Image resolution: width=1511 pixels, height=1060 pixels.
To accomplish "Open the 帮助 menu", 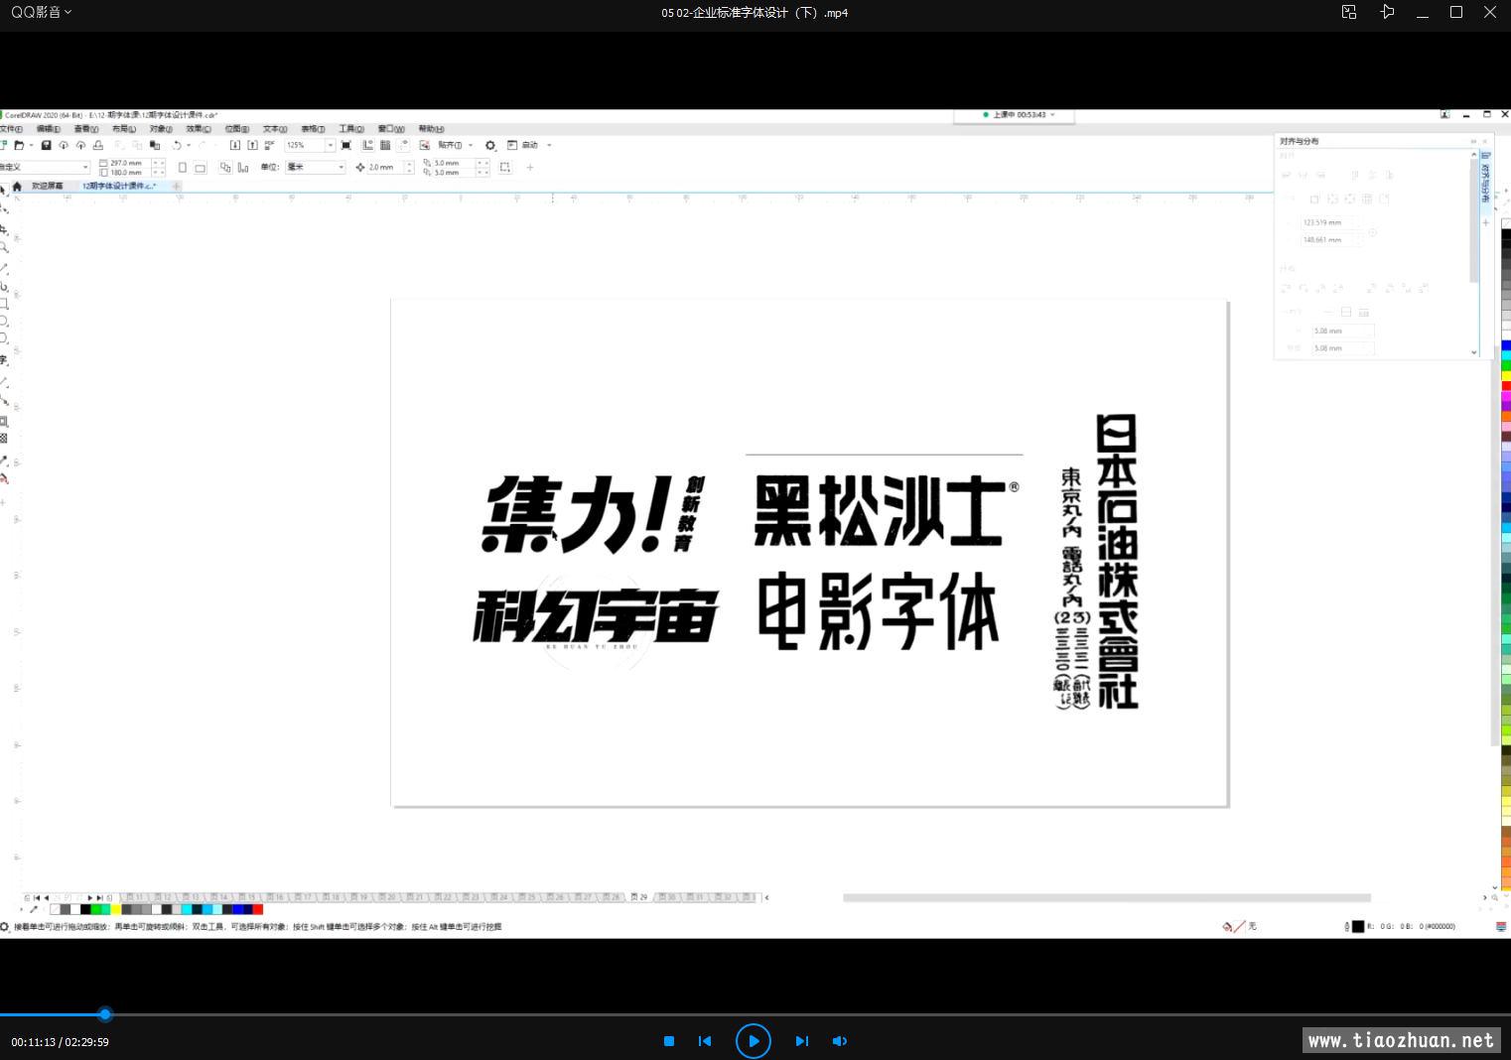I will 431,129.
